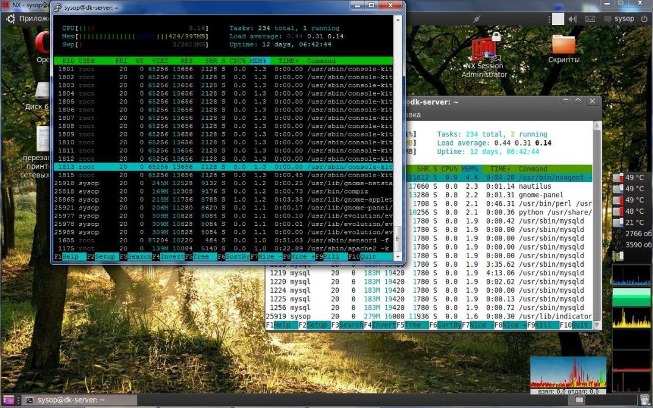This screenshot has height=408, width=653.
Task: Click the MEM% column header in front htop
Action: coord(259,61)
